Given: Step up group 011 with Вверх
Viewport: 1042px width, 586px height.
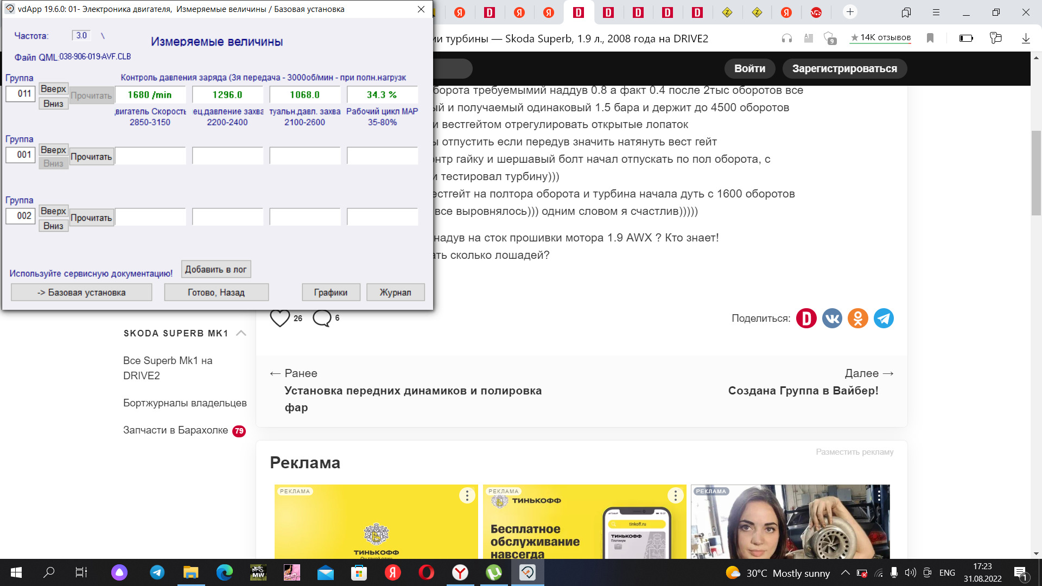Looking at the screenshot, I should pos(53,89).
